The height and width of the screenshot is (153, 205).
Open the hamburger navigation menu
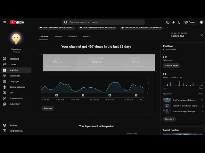5,22
